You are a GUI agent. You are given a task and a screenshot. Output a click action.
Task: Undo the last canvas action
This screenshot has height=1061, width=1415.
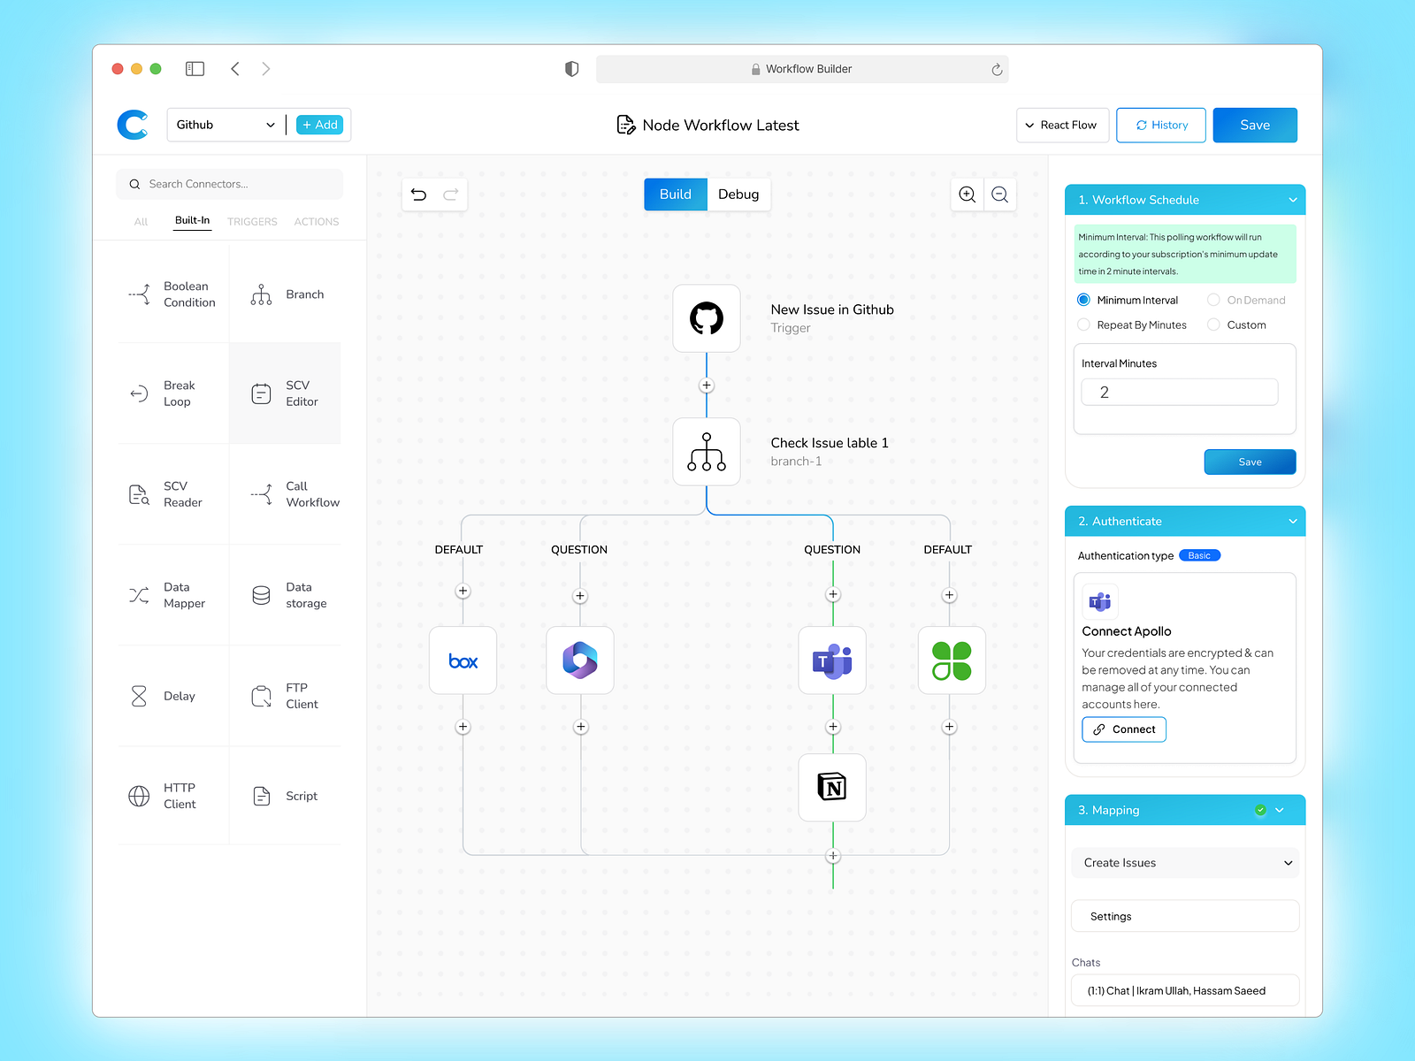[419, 195]
